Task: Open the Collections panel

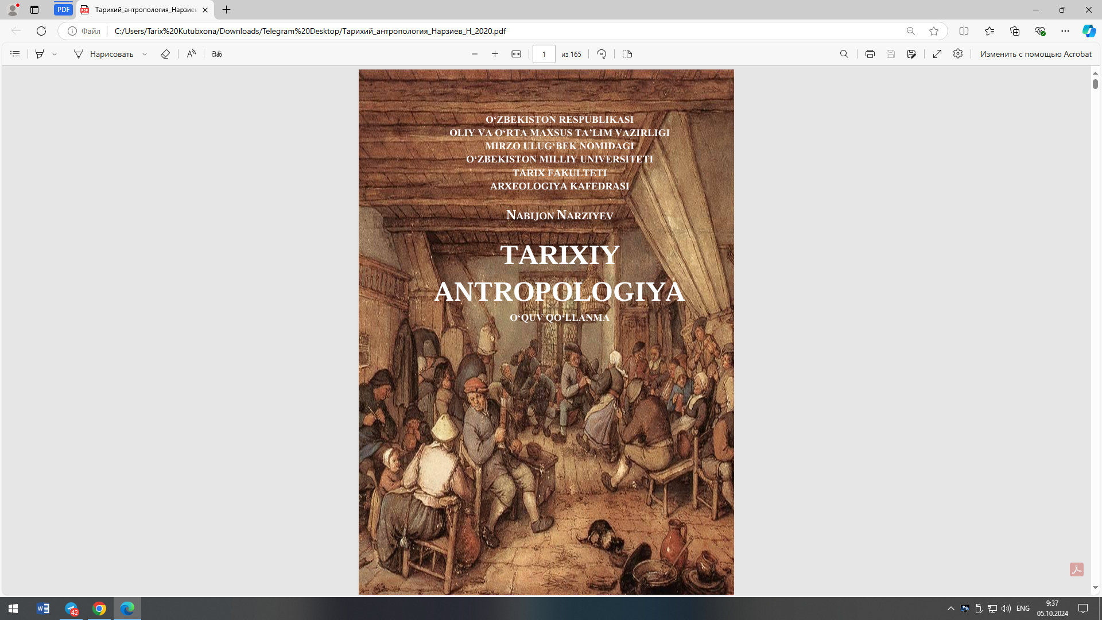Action: point(1015,31)
